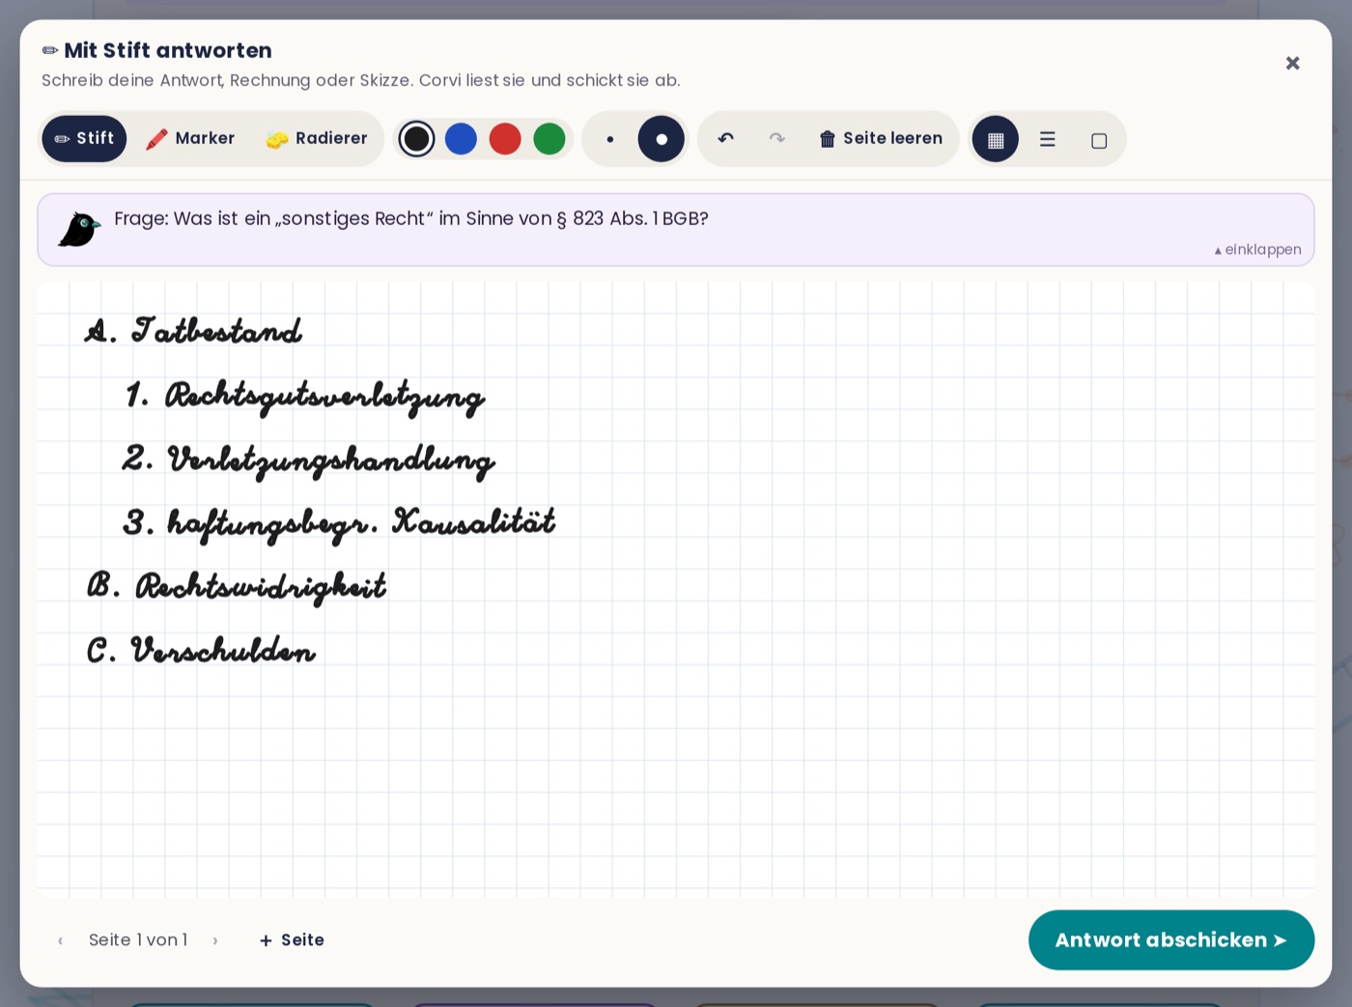Image resolution: width=1352 pixels, height=1007 pixels.
Task: Switch to blank paper background
Action: tap(1098, 139)
